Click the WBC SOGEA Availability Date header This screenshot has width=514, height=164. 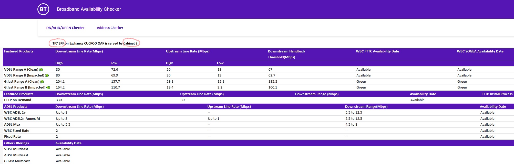pos(480,51)
